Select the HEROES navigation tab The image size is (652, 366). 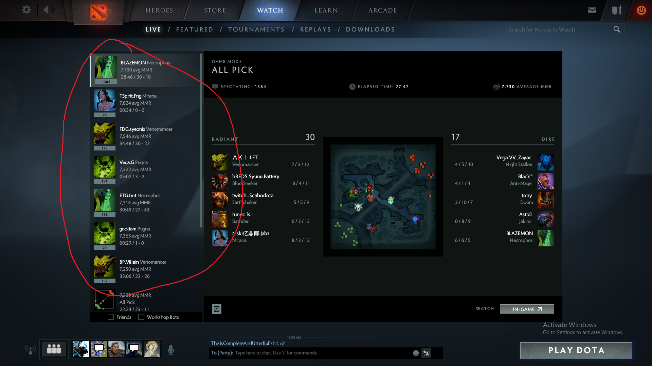(x=160, y=10)
